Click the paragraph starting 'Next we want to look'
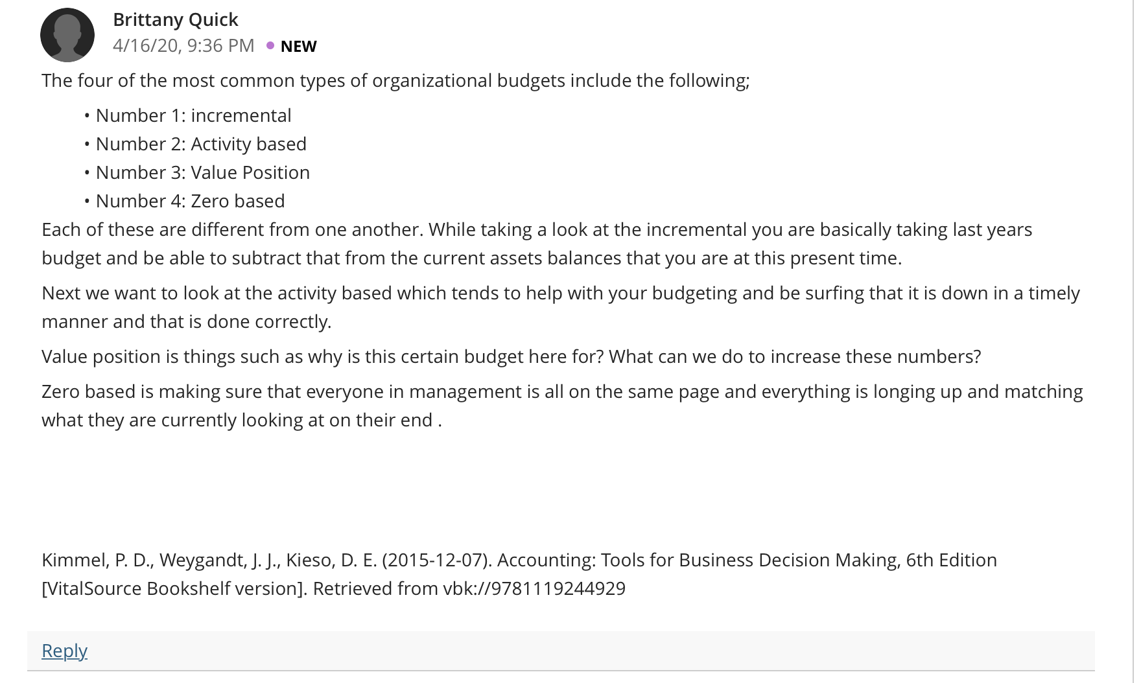 pyautogui.click(x=561, y=307)
